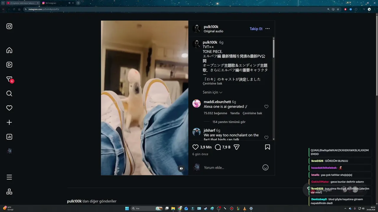Click the browser home button
Image resolution: width=378 pixels, height=212 pixels.
click(19, 9)
